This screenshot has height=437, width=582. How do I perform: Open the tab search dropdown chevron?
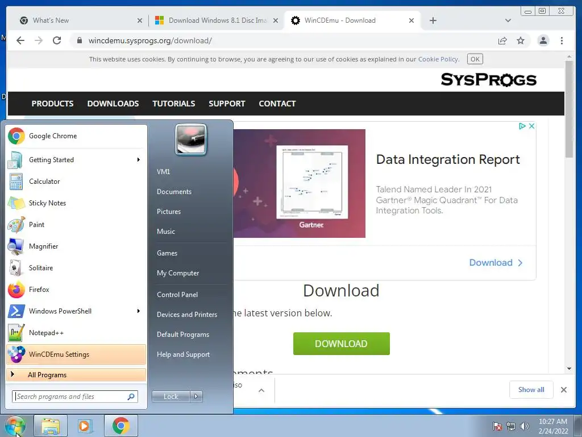pyautogui.click(x=508, y=20)
